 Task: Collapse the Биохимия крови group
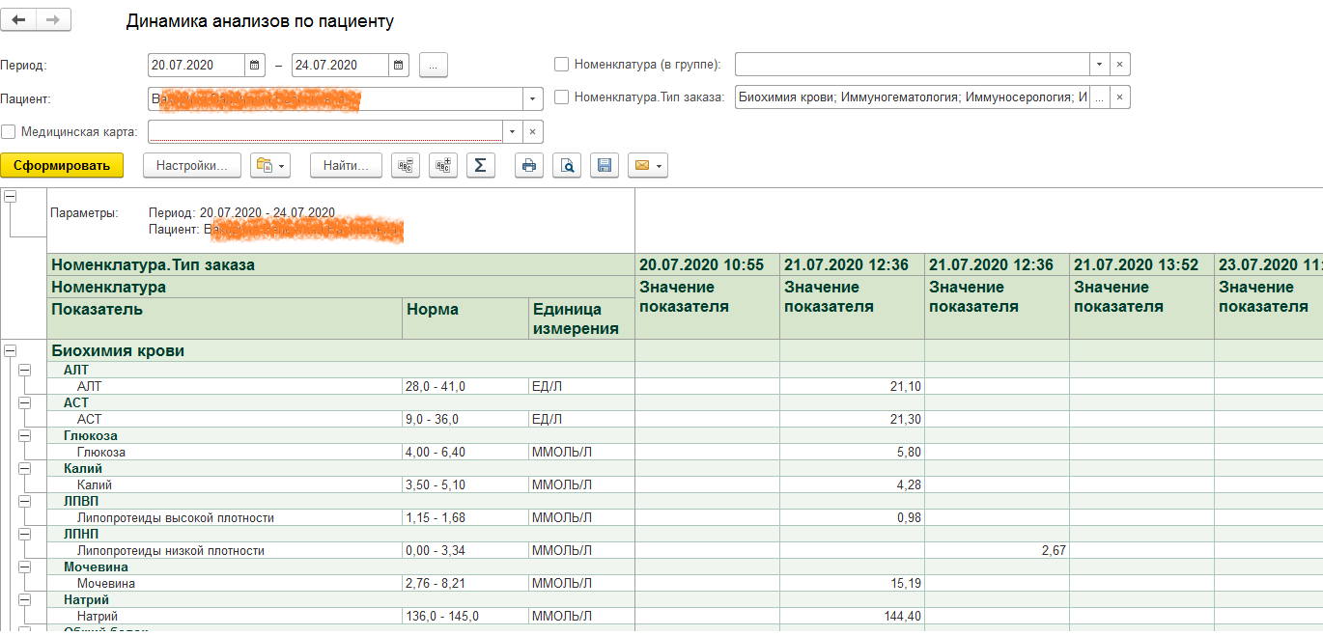pyautogui.click(x=10, y=350)
